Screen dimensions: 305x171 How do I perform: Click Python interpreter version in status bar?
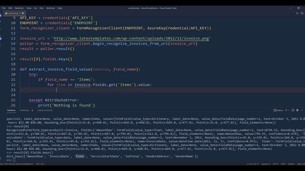click(17, 164)
